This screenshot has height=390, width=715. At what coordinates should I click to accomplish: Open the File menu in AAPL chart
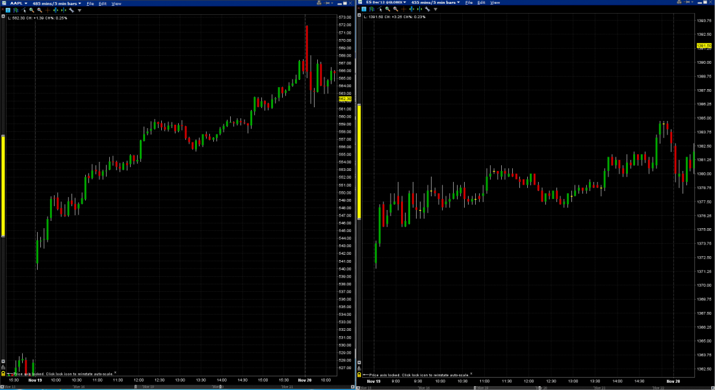pyautogui.click(x=90, y=3)
